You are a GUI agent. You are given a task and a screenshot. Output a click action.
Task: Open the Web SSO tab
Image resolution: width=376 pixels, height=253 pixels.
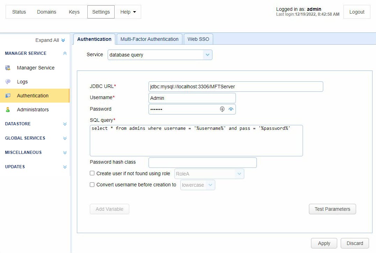tap(198, 39)
